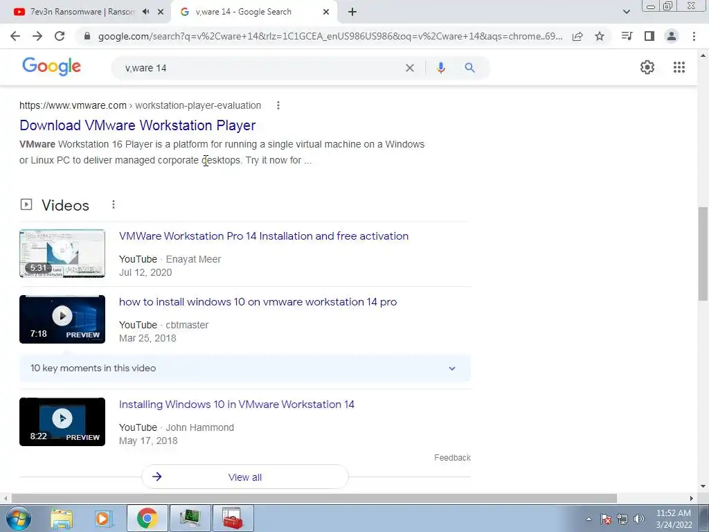Screen dimensions: 709x532
Task: Open options for Videos section
Action: pyautogui.click(x=114, y=205)
